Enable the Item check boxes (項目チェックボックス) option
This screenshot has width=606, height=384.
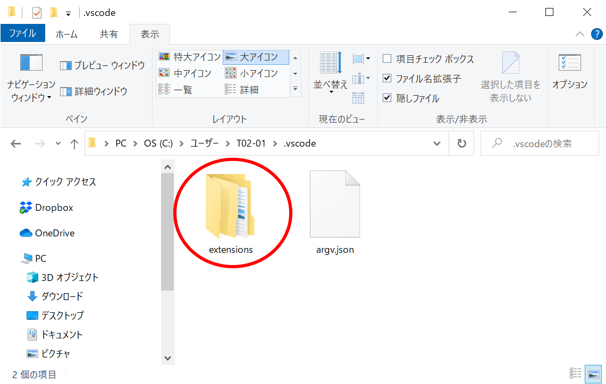tap(388, 59)
